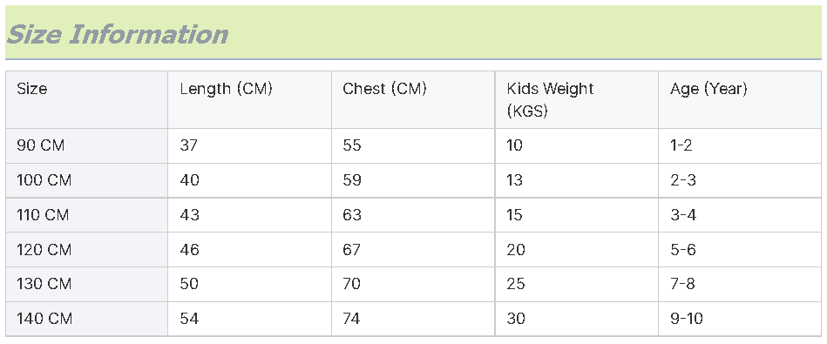Select the Chest (CM) column header
827x344 pixels.
[384, 89]
